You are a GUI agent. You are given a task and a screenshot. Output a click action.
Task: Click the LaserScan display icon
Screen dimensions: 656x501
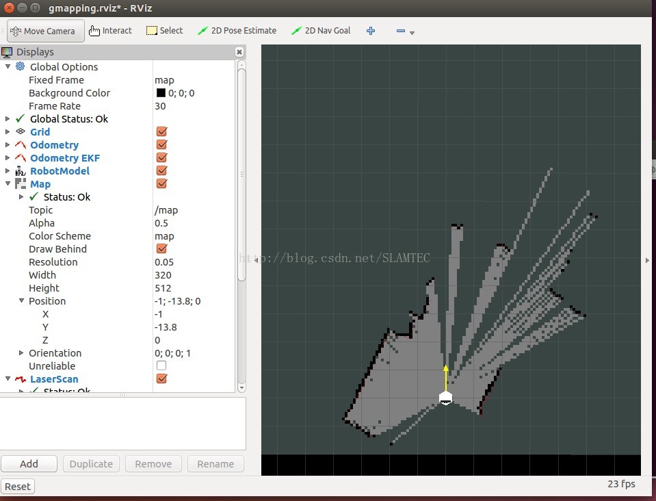(x=21, y=379)
